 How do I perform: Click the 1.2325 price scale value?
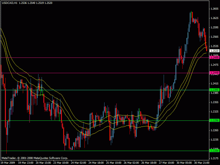point(214,112)
